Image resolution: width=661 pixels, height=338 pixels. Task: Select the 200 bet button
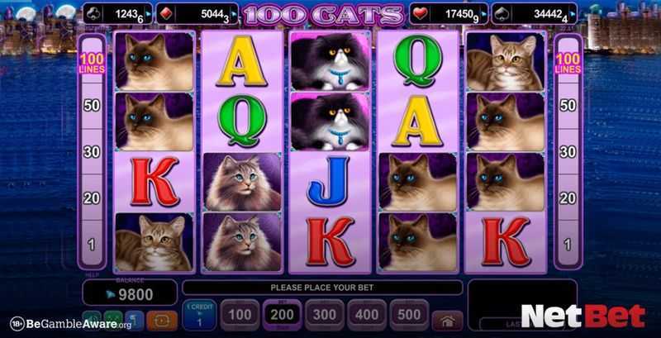pos(282,315)
